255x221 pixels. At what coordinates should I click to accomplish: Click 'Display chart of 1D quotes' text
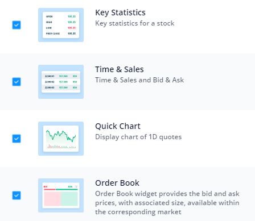[x=138, y=137]
